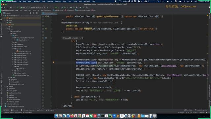This screenshot has width=211, height=119.
Task: Open Finder from the Dock
Action: [x=56, y=116]
